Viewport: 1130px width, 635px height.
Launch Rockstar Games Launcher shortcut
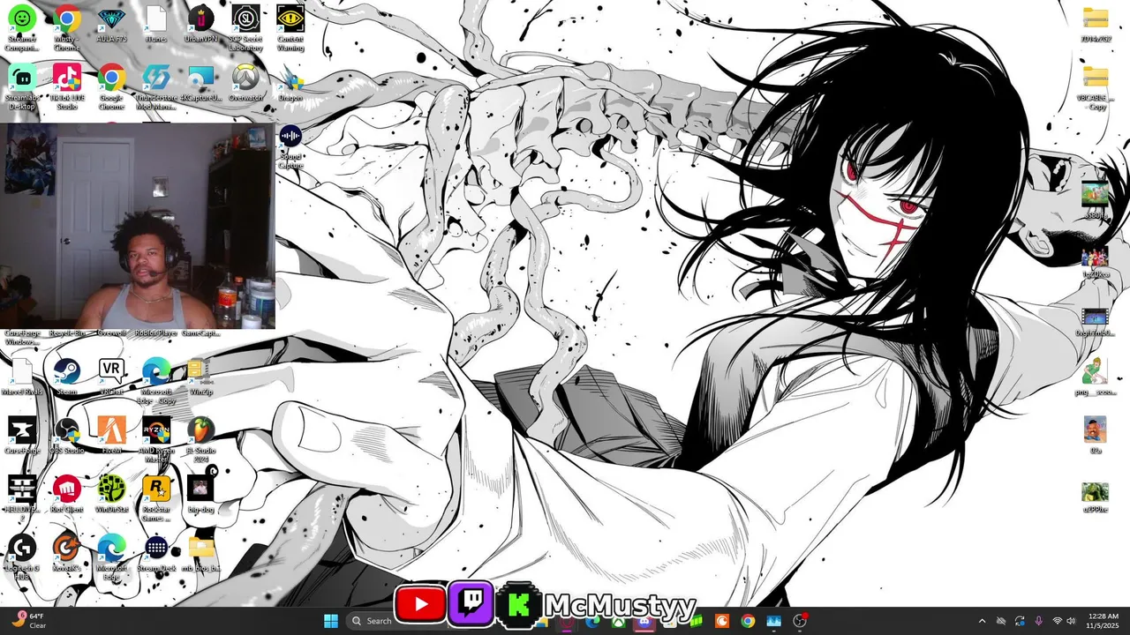tap(156, 499)
